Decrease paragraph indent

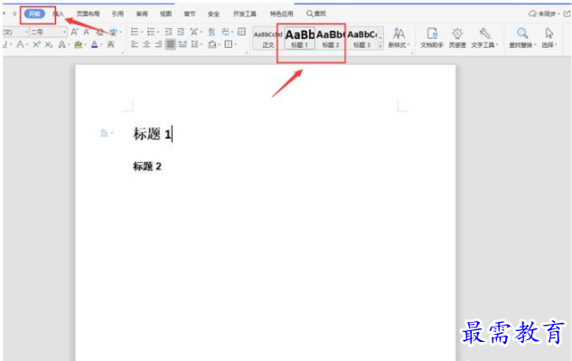[x=169, y=32]
